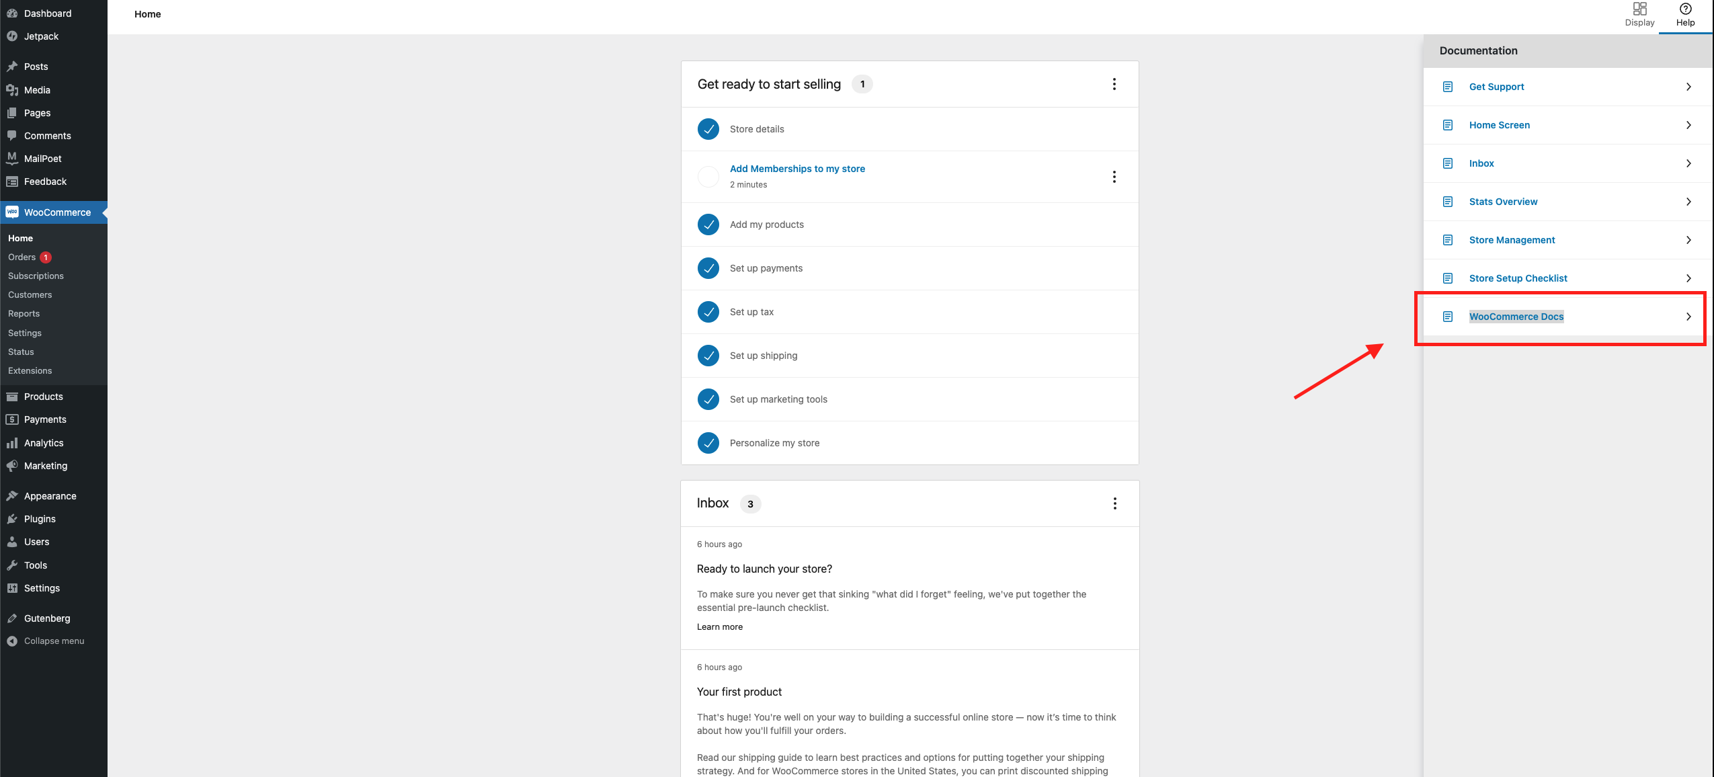
Task: Expand the Store Management chevron
Action: tap(1688, 240)
